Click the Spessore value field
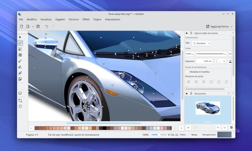The height and width of the screenshot is (151, 252). [x=204, y=61]
